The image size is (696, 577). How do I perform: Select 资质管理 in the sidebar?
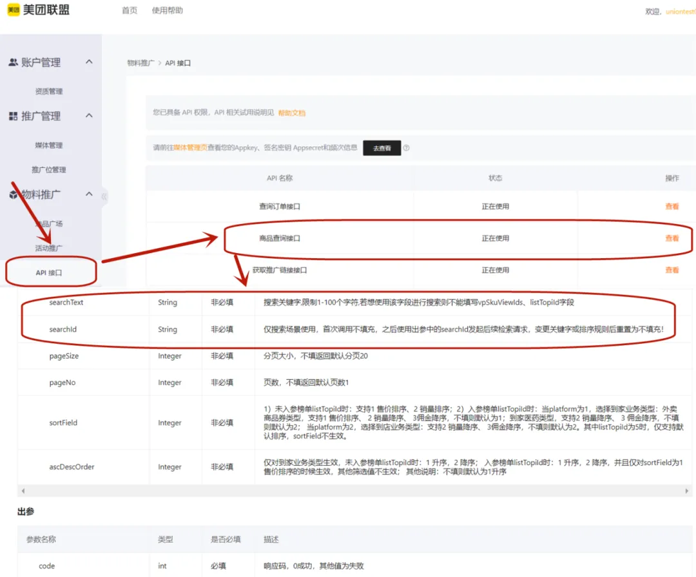coord(49,91)
